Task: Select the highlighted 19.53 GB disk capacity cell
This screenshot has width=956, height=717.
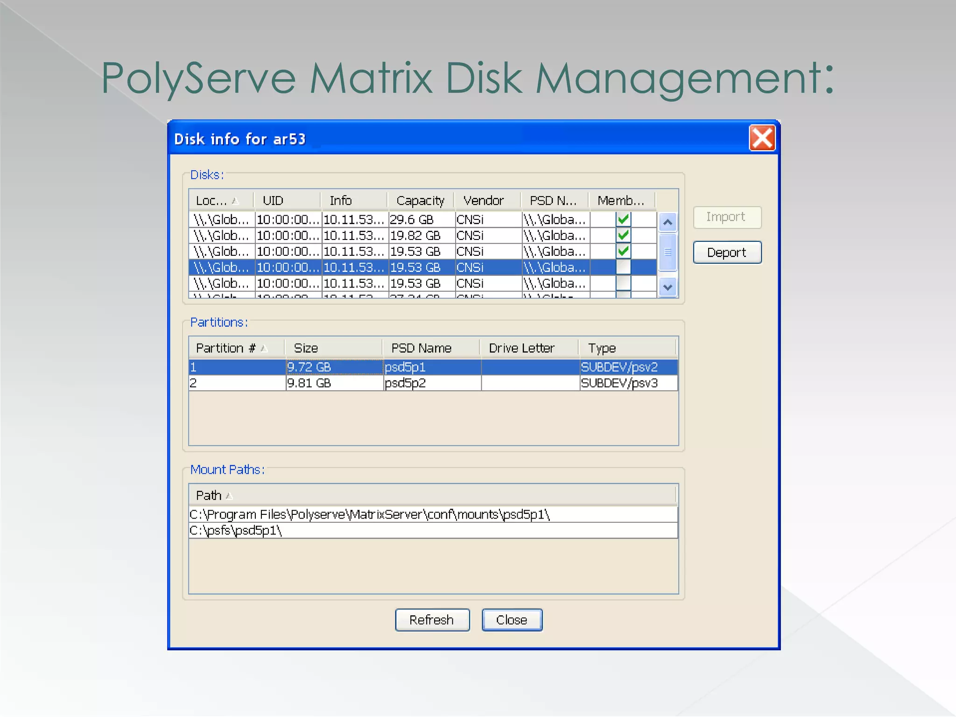Action: [x=422, y=267]
